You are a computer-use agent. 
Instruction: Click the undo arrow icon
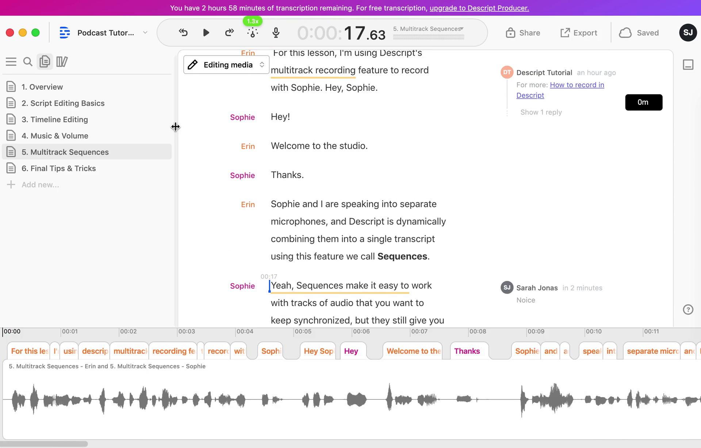click(183, 33)
